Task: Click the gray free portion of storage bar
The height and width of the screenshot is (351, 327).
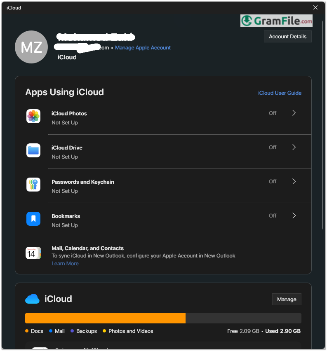Action: click(x=243, y=318)
